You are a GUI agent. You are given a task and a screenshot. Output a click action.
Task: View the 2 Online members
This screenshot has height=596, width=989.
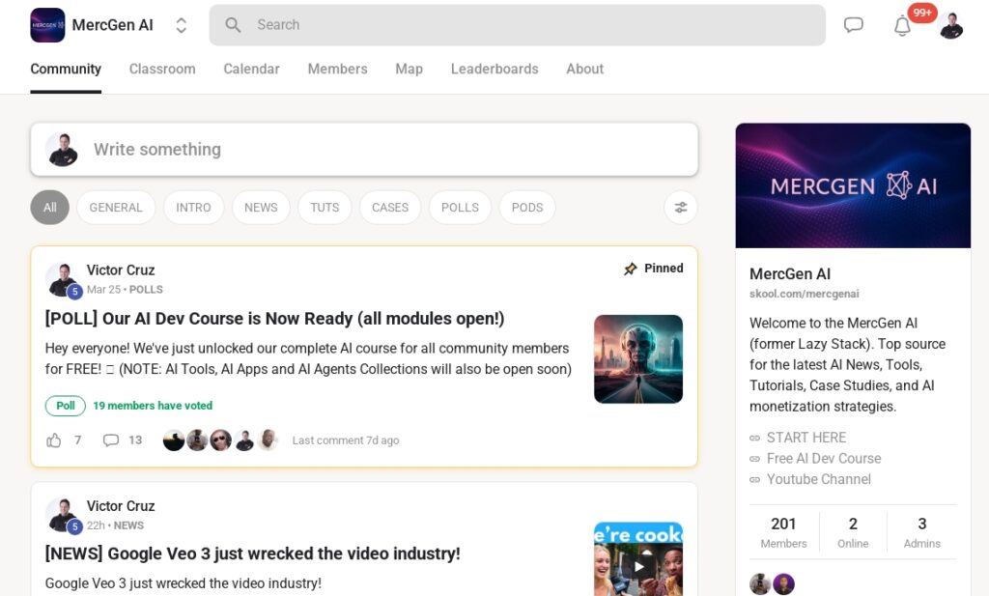[x=853, y=532]
